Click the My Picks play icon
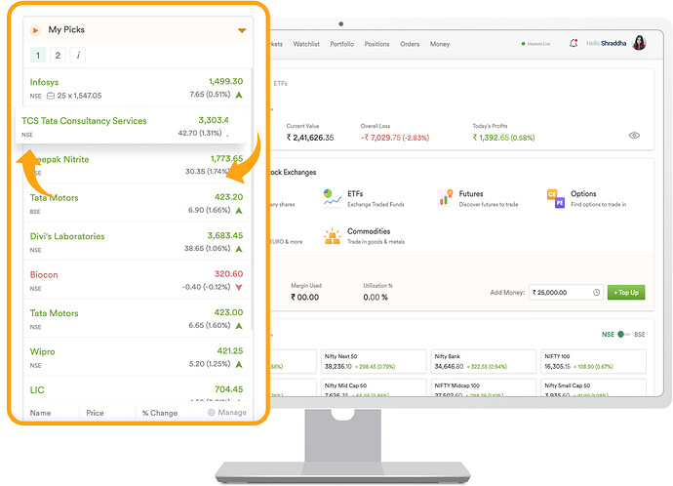673x486 pixels. (x=35, y=30)
